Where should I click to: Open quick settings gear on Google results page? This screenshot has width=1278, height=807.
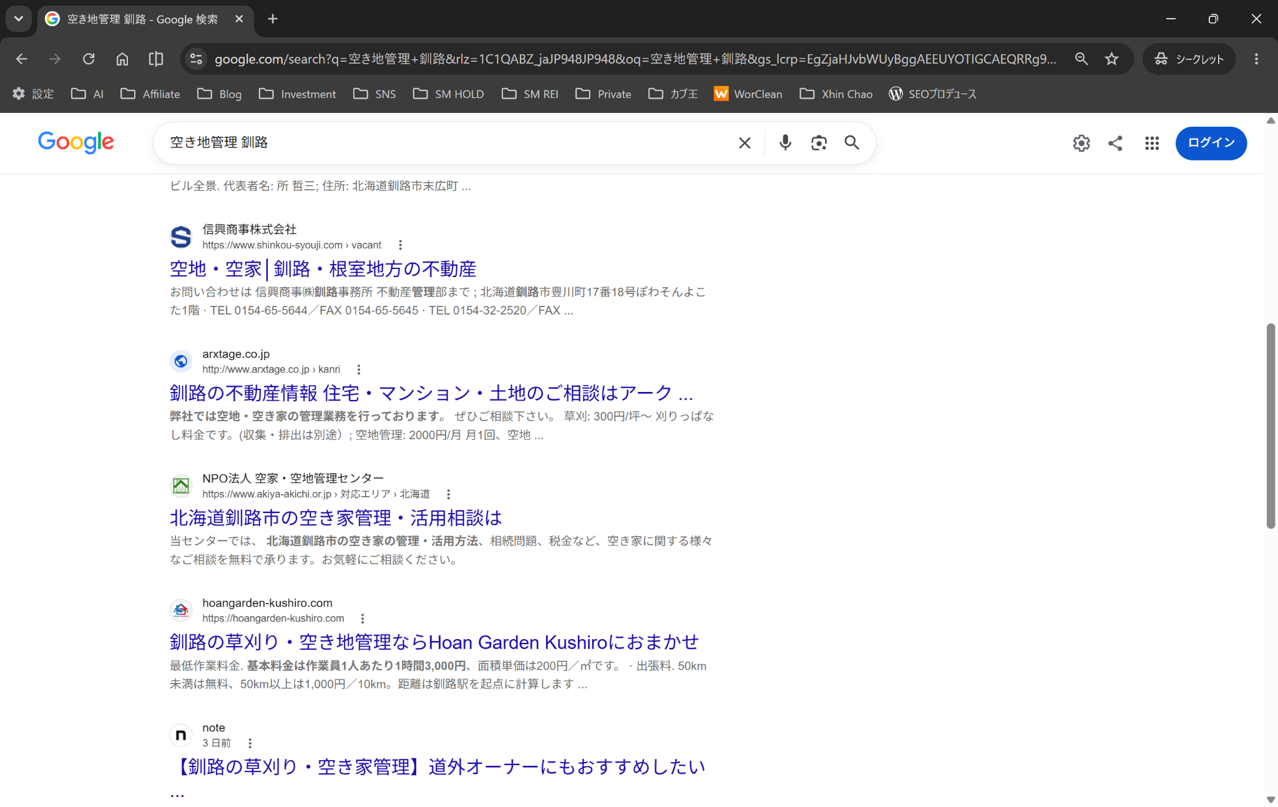(x=1081, y=144)
